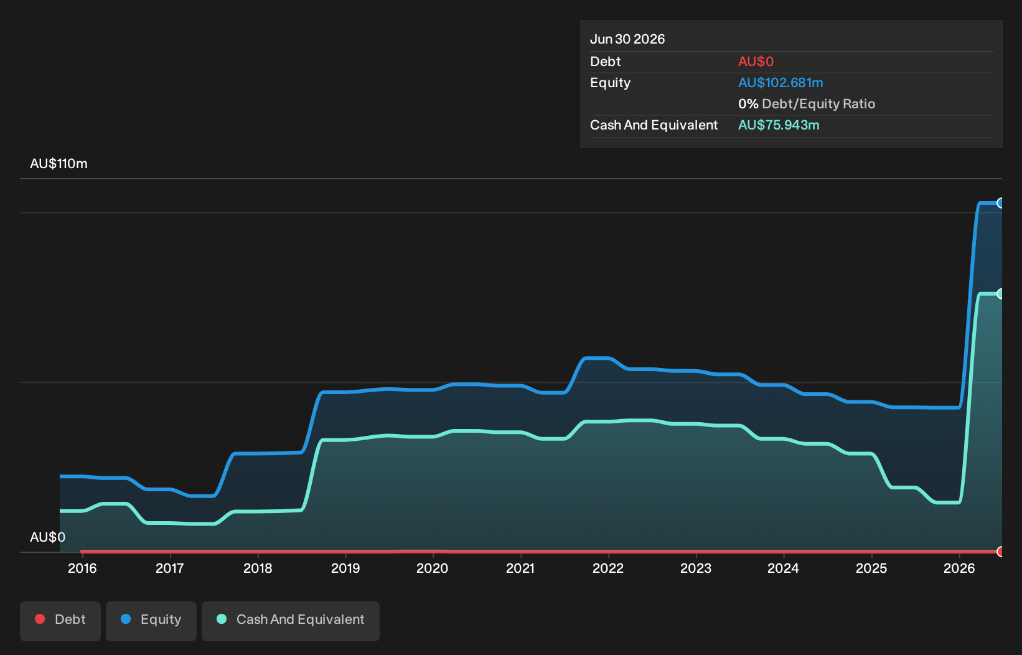Toggle the Cash And Equivalent legend button
The image size is (1022, 655).
click(291, 621)
